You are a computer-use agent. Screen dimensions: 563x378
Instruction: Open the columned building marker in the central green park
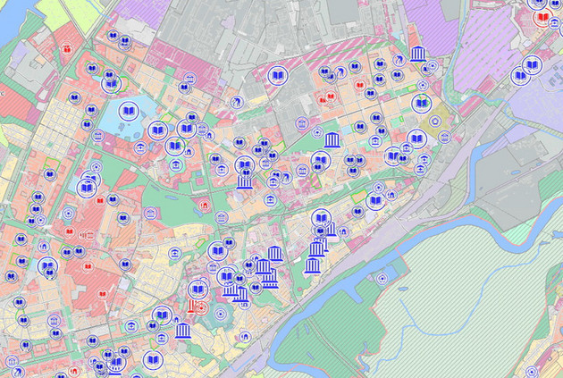pyautogui.click(x=332, y=140)
